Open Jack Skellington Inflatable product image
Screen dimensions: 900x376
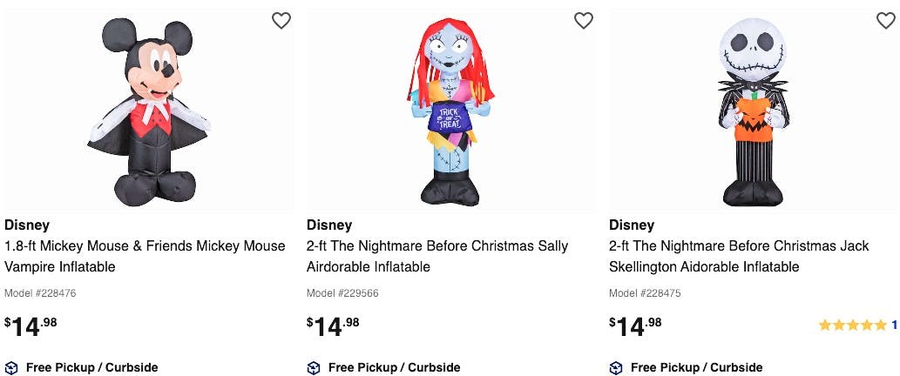coord(753,111)
